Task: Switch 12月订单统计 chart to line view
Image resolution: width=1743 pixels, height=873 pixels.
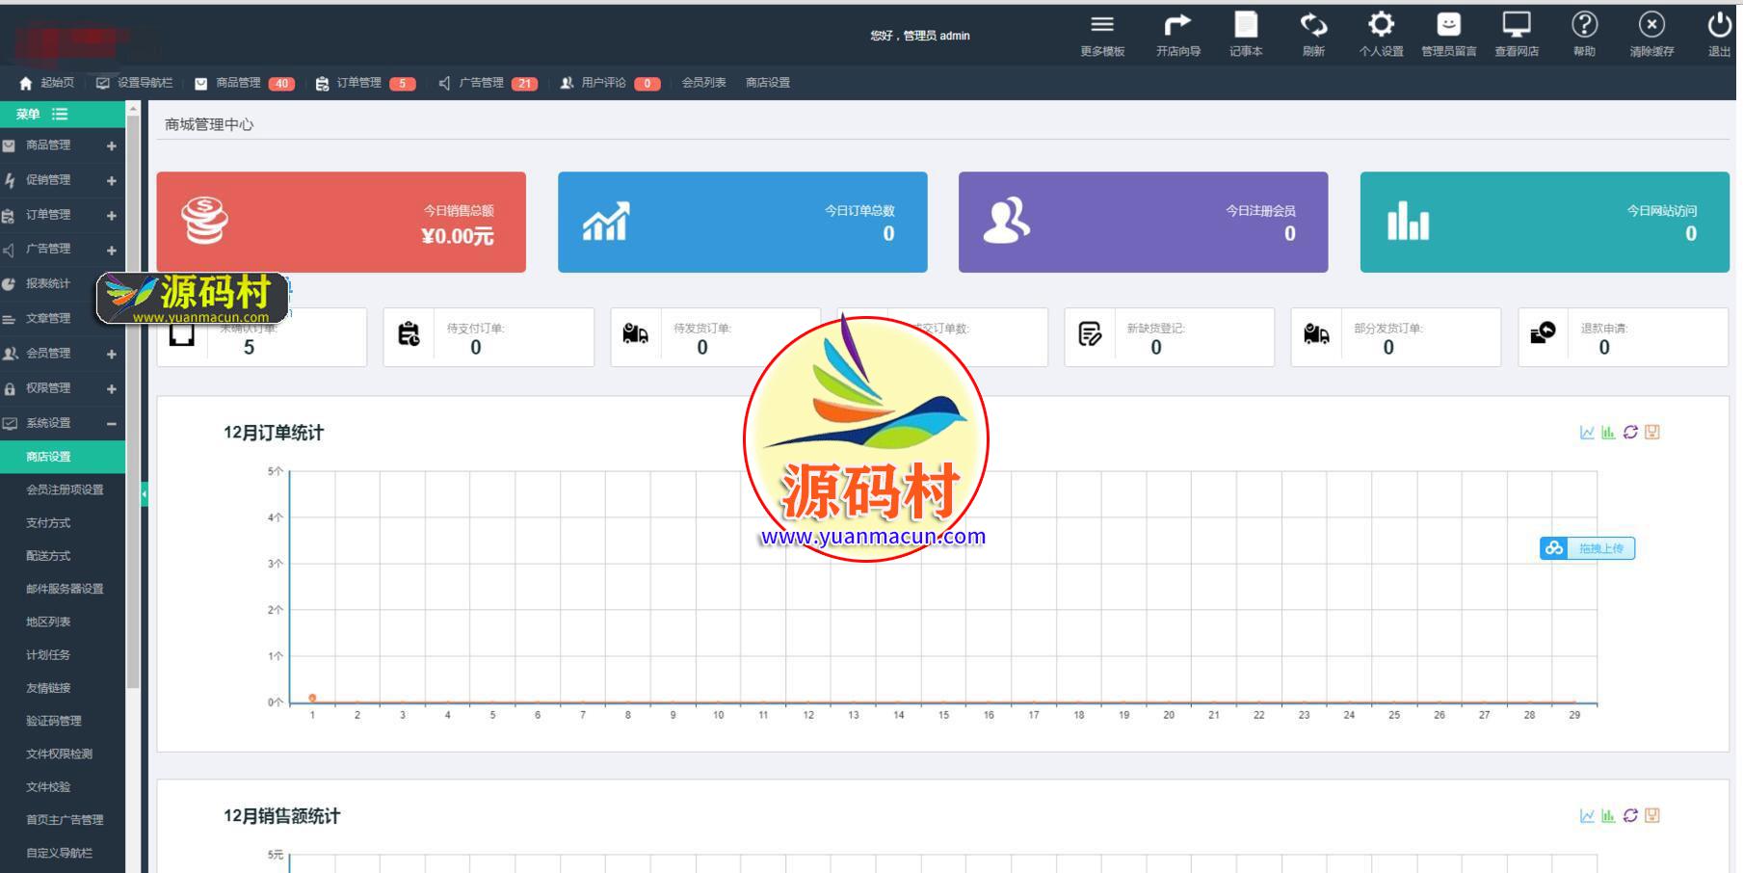Action: tap(1587, 433)
